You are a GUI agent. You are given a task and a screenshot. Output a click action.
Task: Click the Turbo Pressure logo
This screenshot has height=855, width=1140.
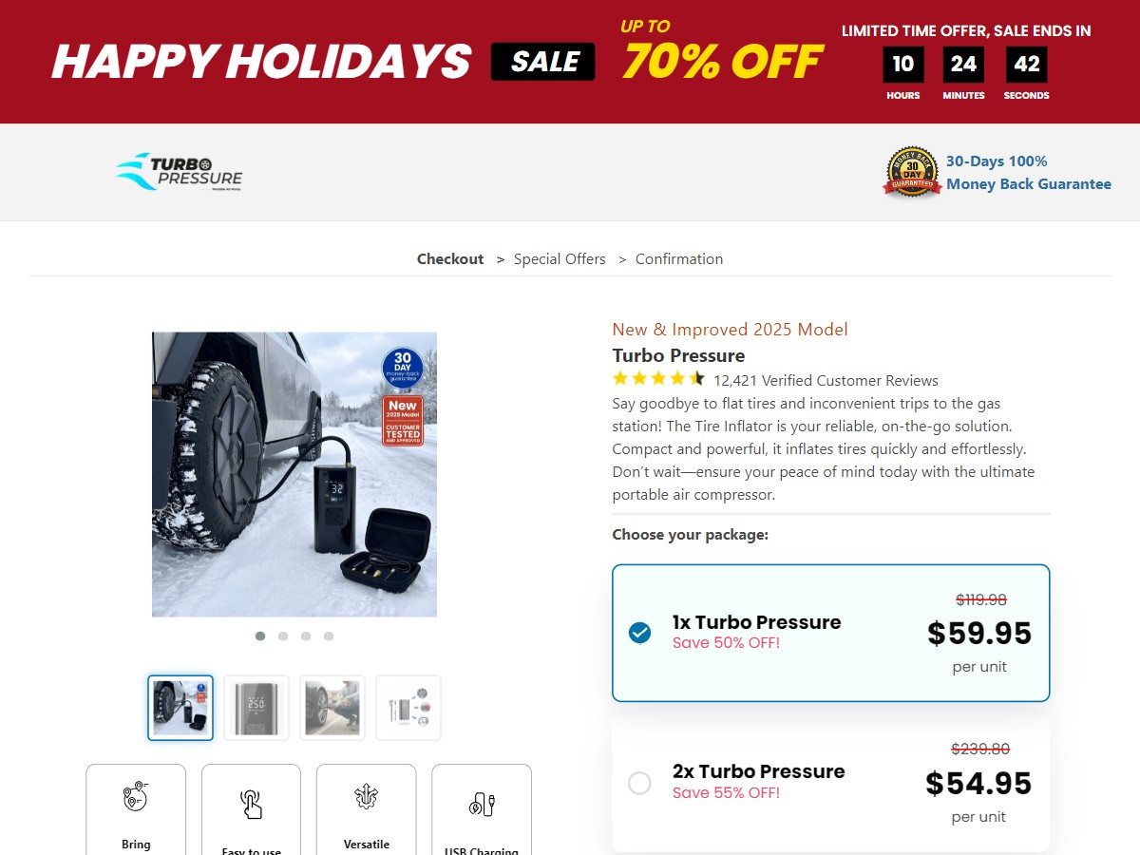click(179, 172)
